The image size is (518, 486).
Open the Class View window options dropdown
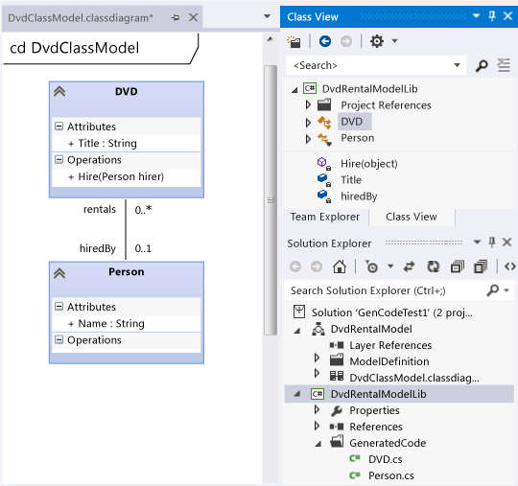point(476,16)
